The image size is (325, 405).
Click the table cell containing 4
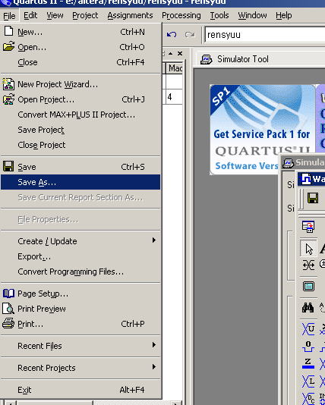(173, 97)
